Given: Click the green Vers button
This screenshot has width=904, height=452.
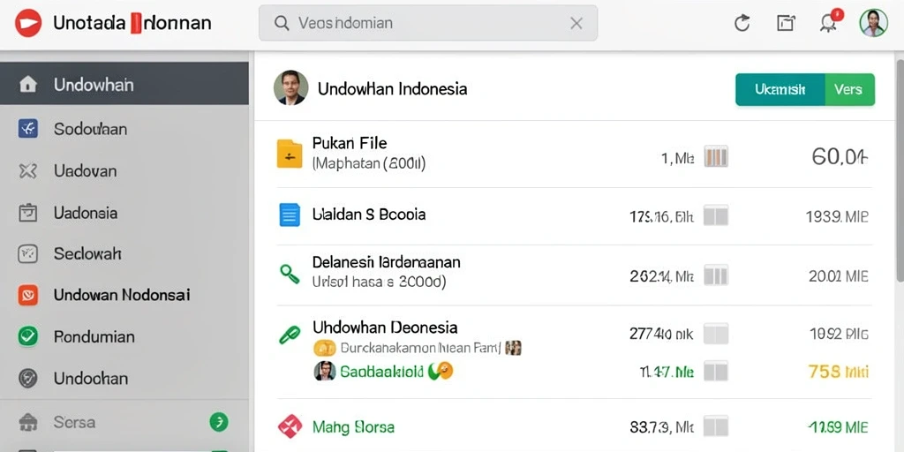Looking at the screenshot, I should click(x=850, y=89).
